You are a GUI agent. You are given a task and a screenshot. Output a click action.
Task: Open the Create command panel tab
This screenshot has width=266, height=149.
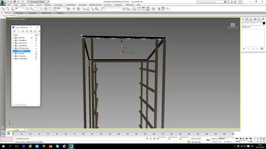point(243,19)
